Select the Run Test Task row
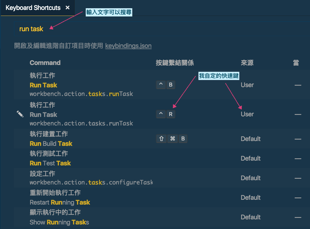 [x=114, y=158]
